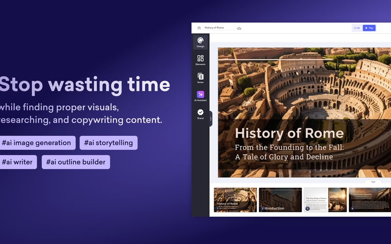Start the presentation with Play button
391x244 pixels.
[369, 28]
